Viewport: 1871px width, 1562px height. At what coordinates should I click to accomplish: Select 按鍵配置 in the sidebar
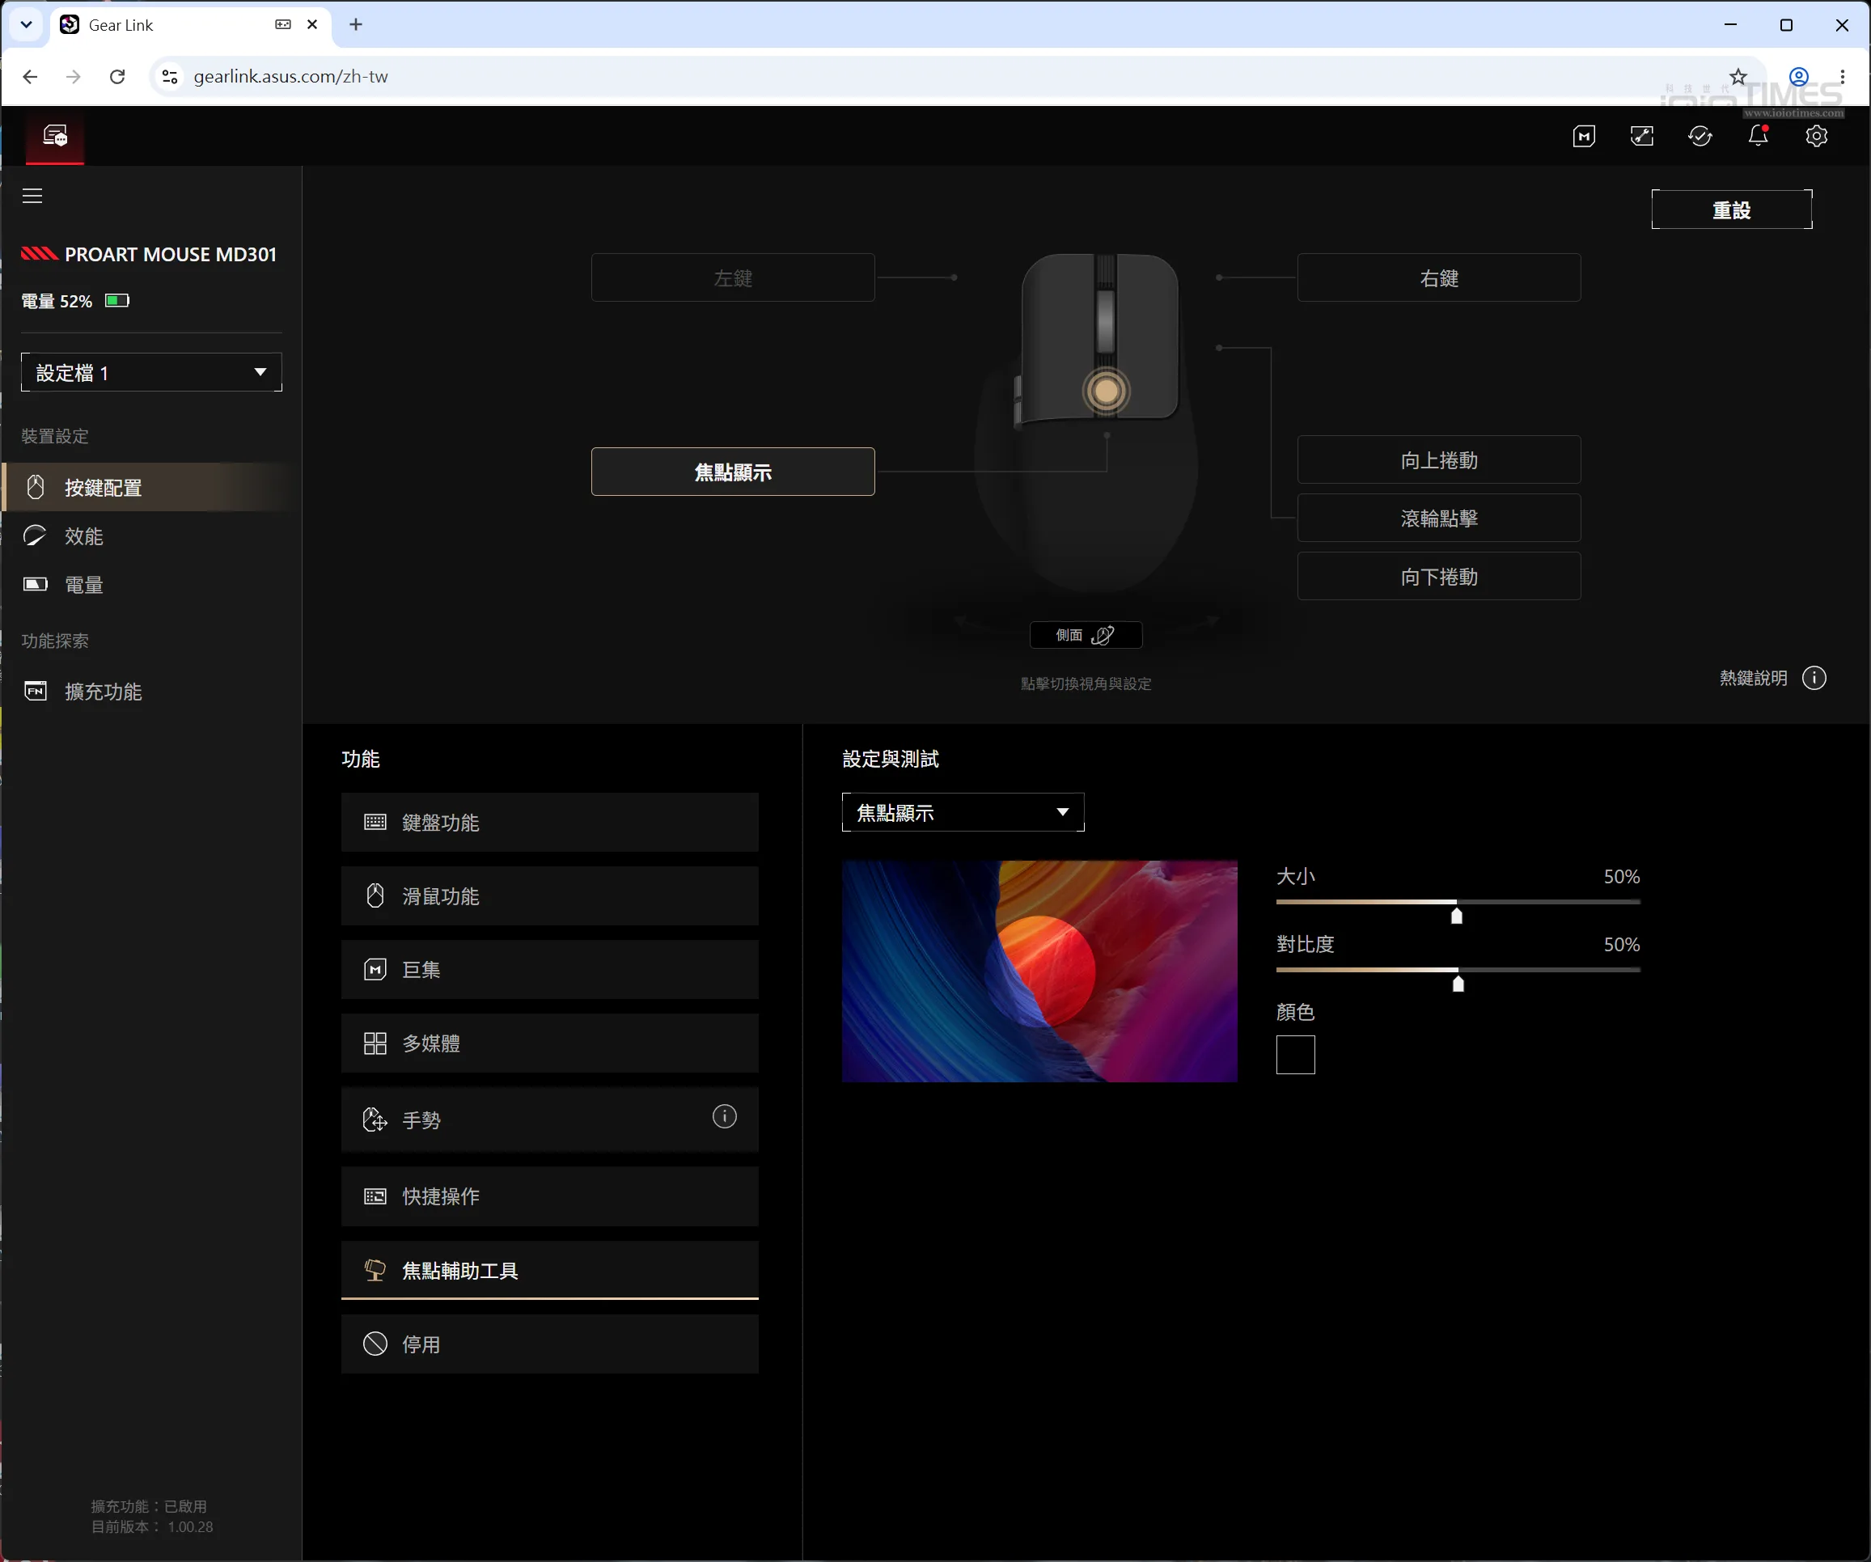coord(151,488)
